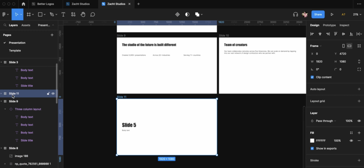Search layers with magnifier icon
Viewport: 364px width, 168px height.
point(5,25)
